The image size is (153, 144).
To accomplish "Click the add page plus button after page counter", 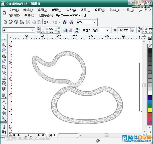I will pos(39,135).
